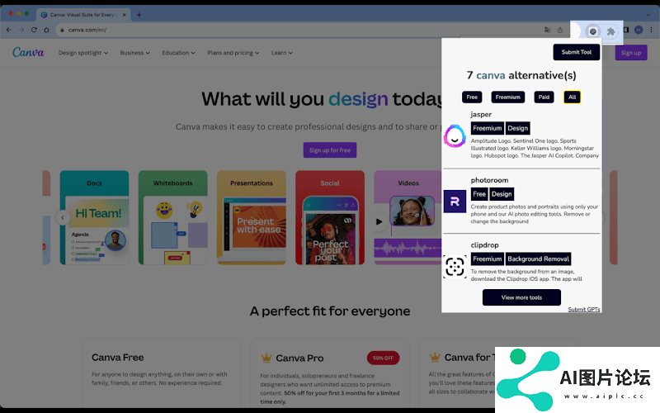Click the jasper Freemium tag

point(487,128)
